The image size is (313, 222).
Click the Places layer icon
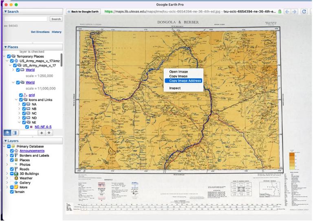click(16, 160)
